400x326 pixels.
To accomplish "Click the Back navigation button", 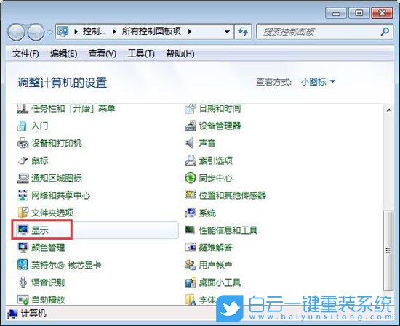I will [x=16, y=33].
